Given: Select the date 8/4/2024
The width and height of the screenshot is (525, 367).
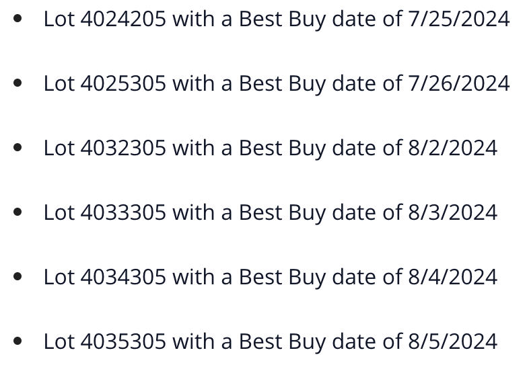Looking at the screenshot, I should 453,277.
